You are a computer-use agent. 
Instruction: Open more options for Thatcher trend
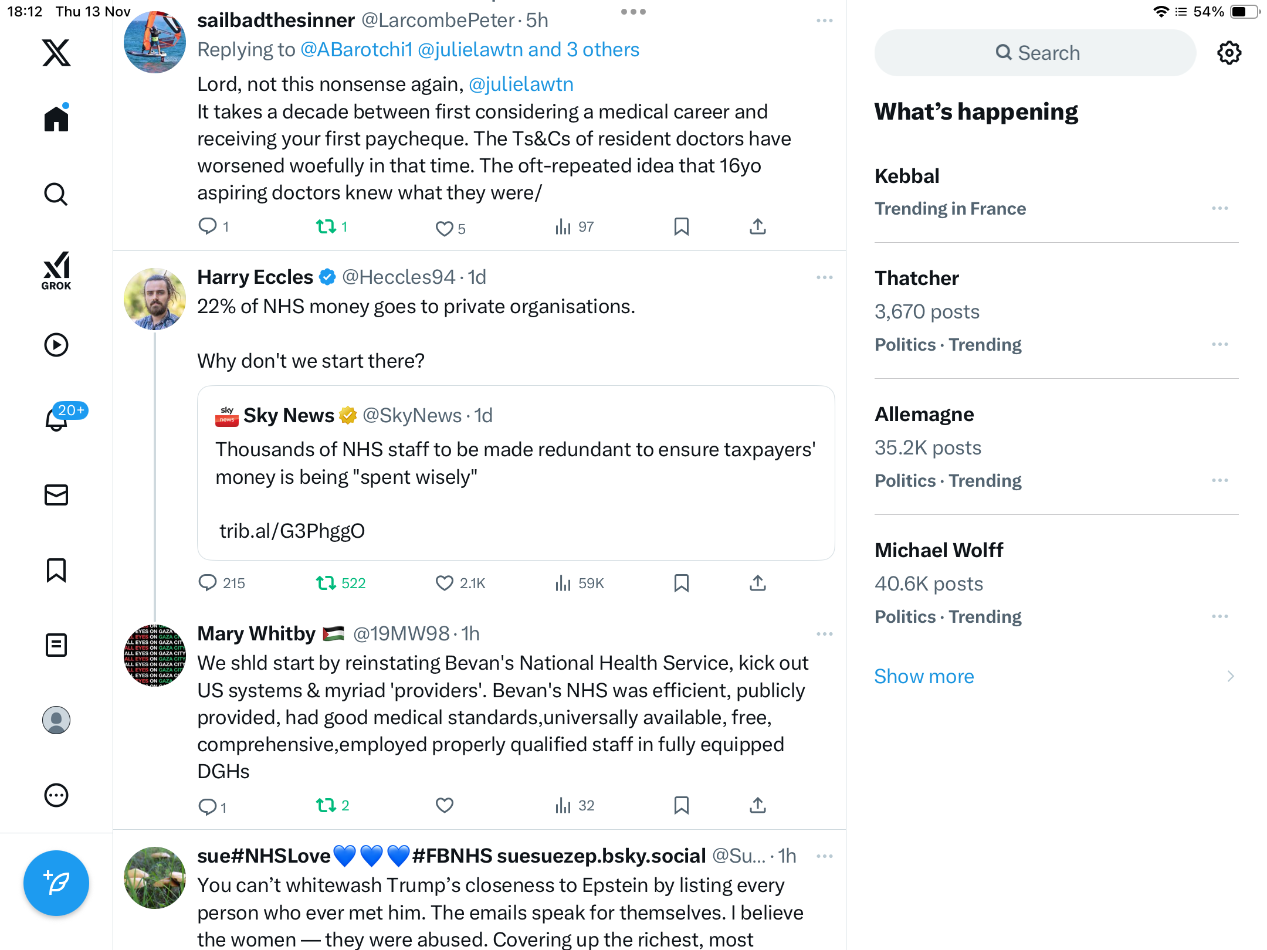tap(1219, 344)
